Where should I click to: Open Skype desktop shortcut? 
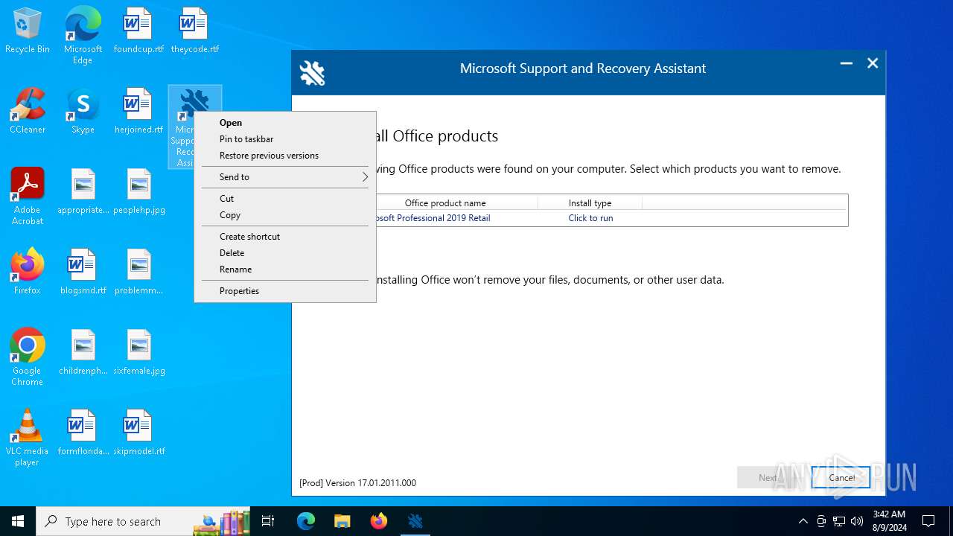point(83,112)
